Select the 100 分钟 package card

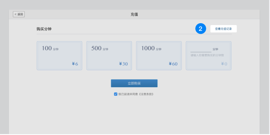click(x=59, y=56)
